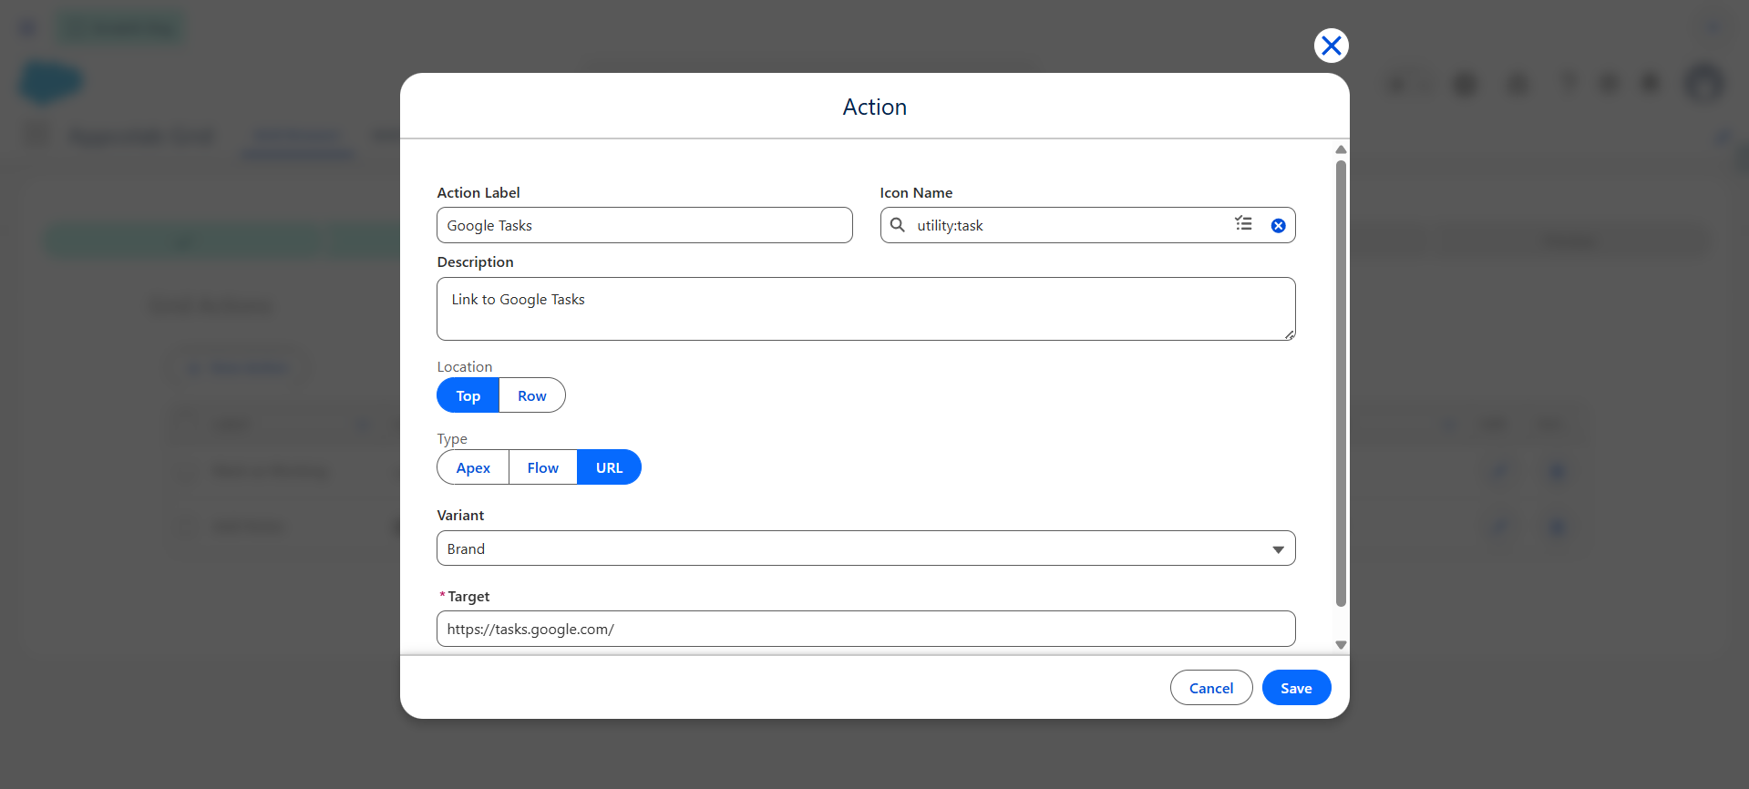
Task: Choose URL action type
Action: (x=609, y=467)
